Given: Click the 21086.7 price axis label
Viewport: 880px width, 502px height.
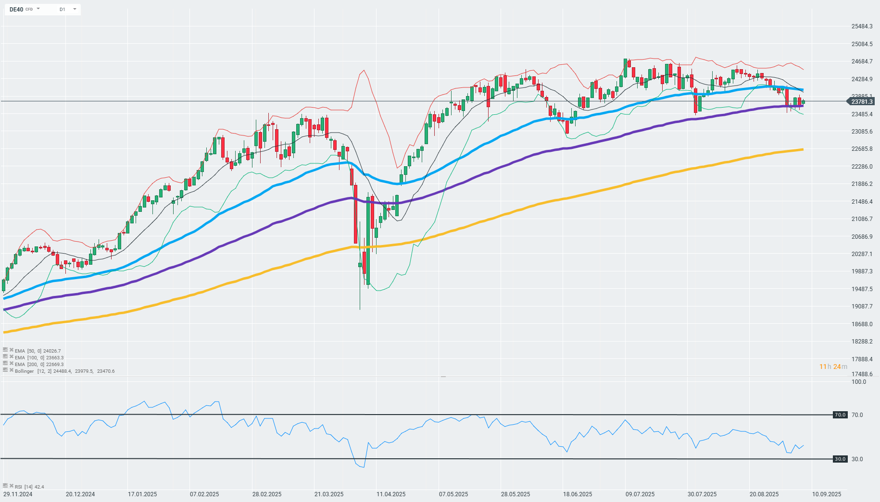Looking at the screenshot, I should tap(862, 219).
